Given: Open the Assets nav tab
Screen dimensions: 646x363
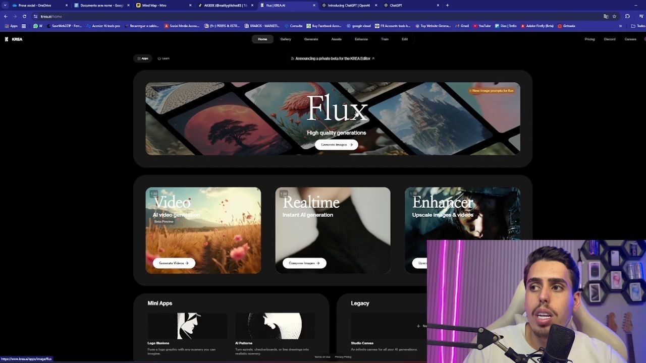Looking at the screenshot, I should (336, 39).
